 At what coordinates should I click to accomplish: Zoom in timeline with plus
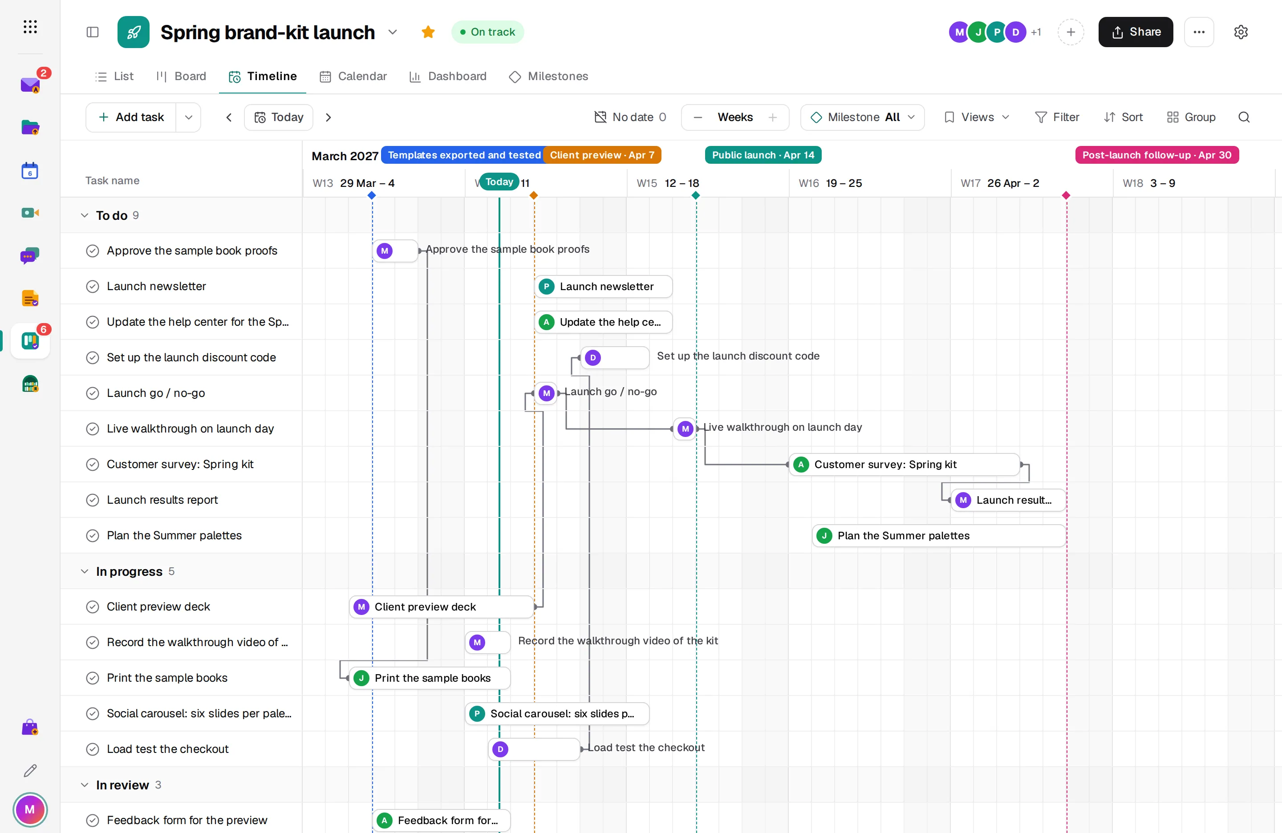[772, 117]
